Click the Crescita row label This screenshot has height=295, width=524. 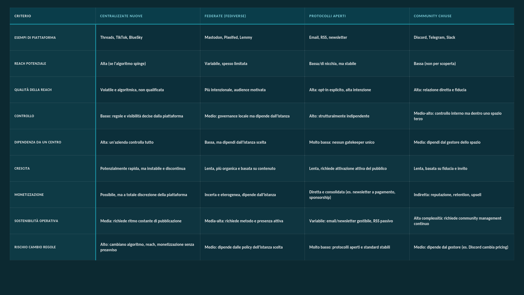[x=22, y=169]
